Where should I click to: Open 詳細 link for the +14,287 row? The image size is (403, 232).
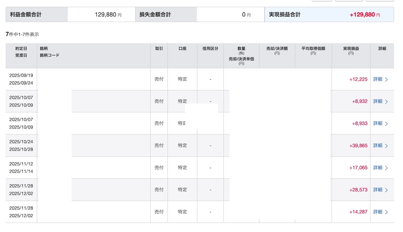tap(378, 212)
